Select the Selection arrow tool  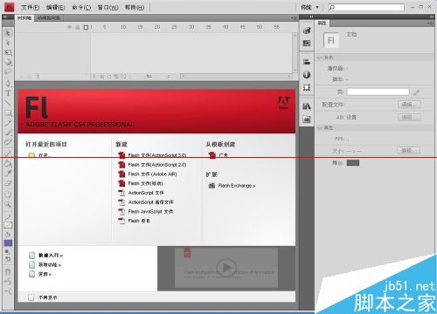8,33
